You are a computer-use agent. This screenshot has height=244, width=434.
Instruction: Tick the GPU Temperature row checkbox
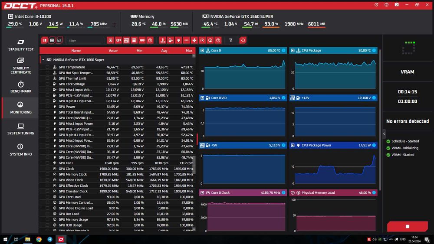click(48, 67)
